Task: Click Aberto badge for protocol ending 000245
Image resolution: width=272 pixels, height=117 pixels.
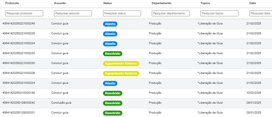Action: 110,24
